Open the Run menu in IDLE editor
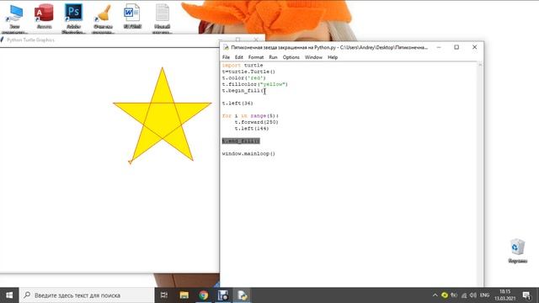The image size is (539, 303). pyautogui.click(x=273, y=57)
